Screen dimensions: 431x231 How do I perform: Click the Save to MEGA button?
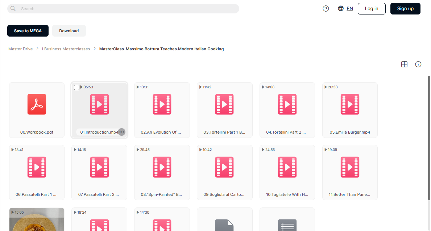pyautogui.click(x=28, y=31)
